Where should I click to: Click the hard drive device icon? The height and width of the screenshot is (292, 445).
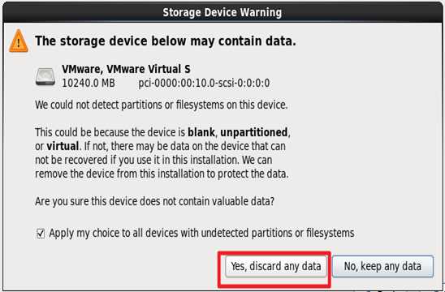click(x=45, y=76)
